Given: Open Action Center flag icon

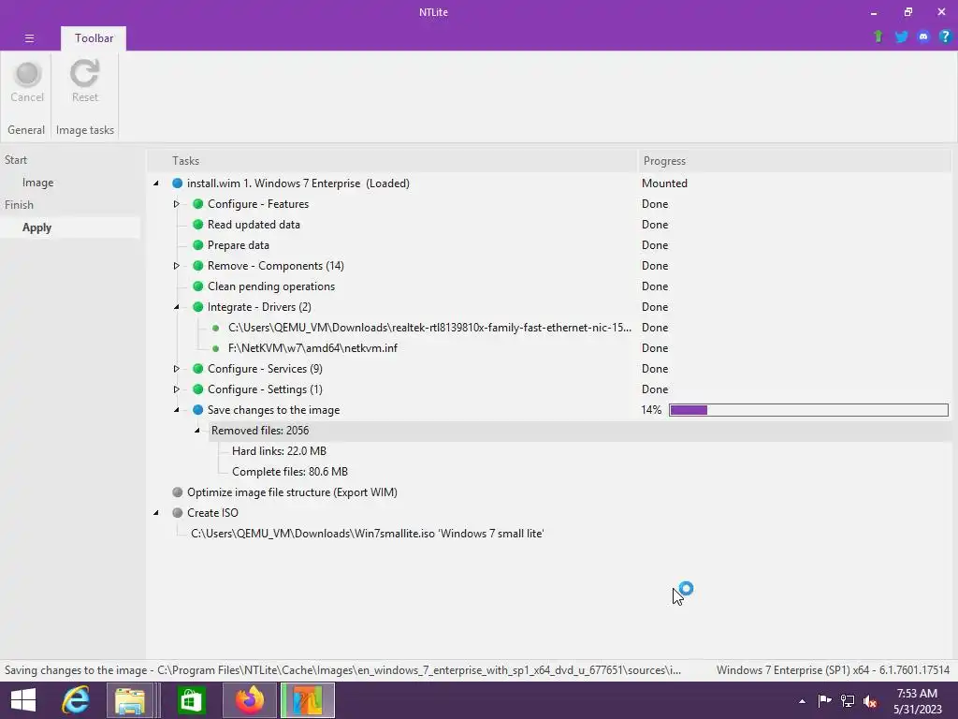Looking at the screenshot, I should pyautogui.click(x=825, y=700).
